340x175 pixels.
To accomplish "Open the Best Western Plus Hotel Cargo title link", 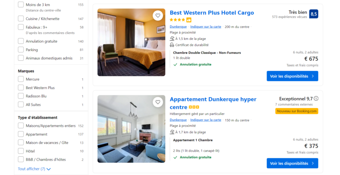I will tap(212, 13).
